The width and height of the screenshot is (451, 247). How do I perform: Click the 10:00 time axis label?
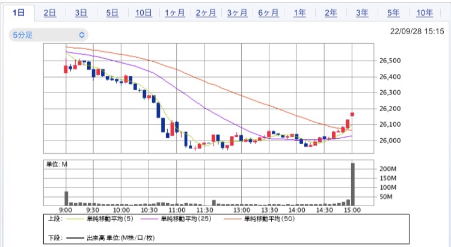121,210
